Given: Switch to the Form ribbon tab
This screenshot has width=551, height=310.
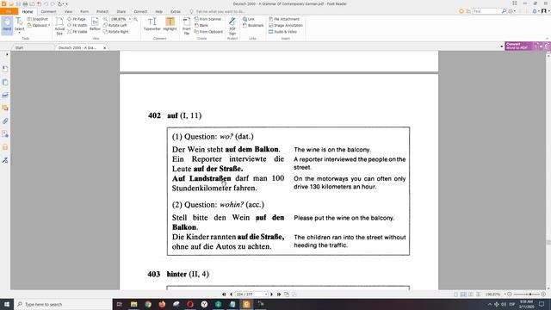Looking at the screenshot, I should (x=84, y=11).
